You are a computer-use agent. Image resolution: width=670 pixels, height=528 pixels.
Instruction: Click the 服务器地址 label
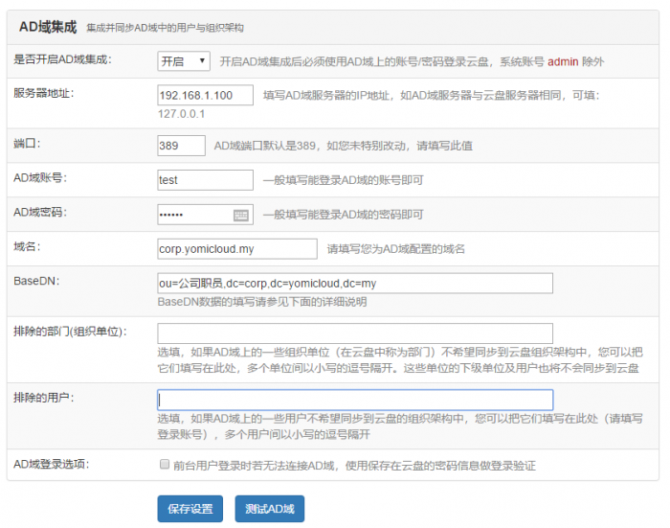click(44, 93)
